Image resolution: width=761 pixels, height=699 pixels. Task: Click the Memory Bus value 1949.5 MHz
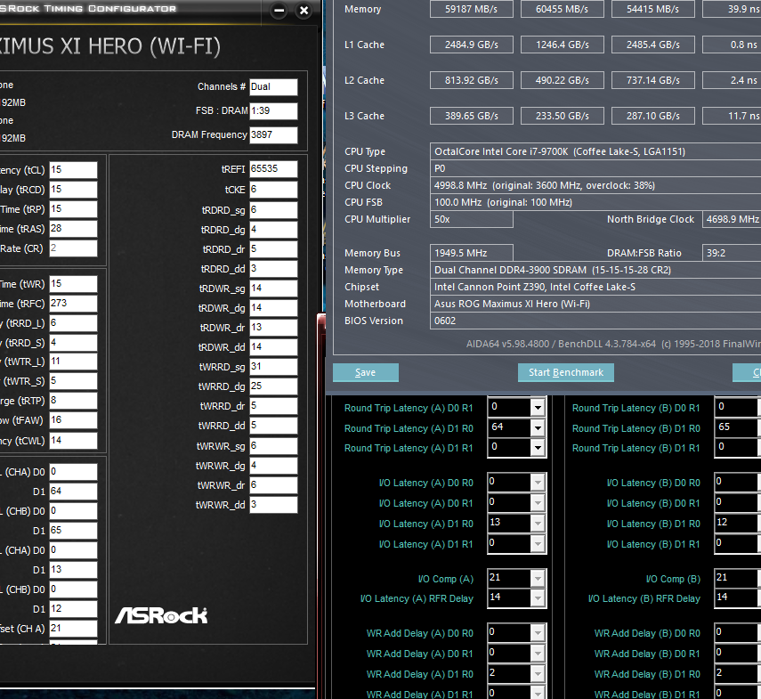point(471,253)
